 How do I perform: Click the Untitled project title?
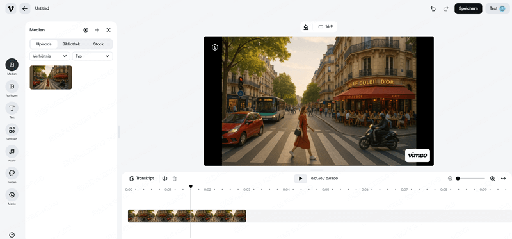[42, 8]
